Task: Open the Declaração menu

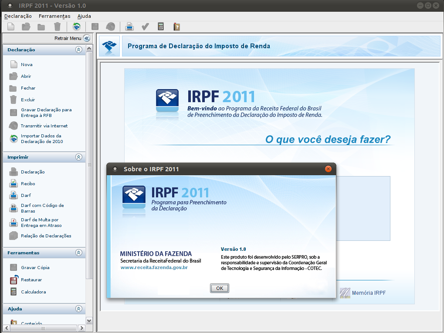Action: [18, 16]
